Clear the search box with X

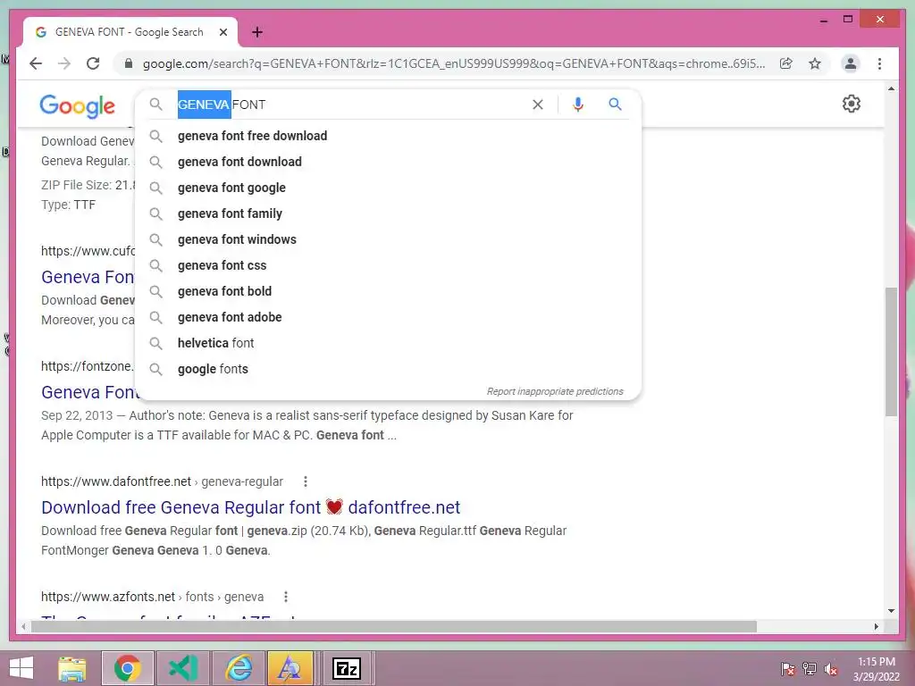[537, 105]
